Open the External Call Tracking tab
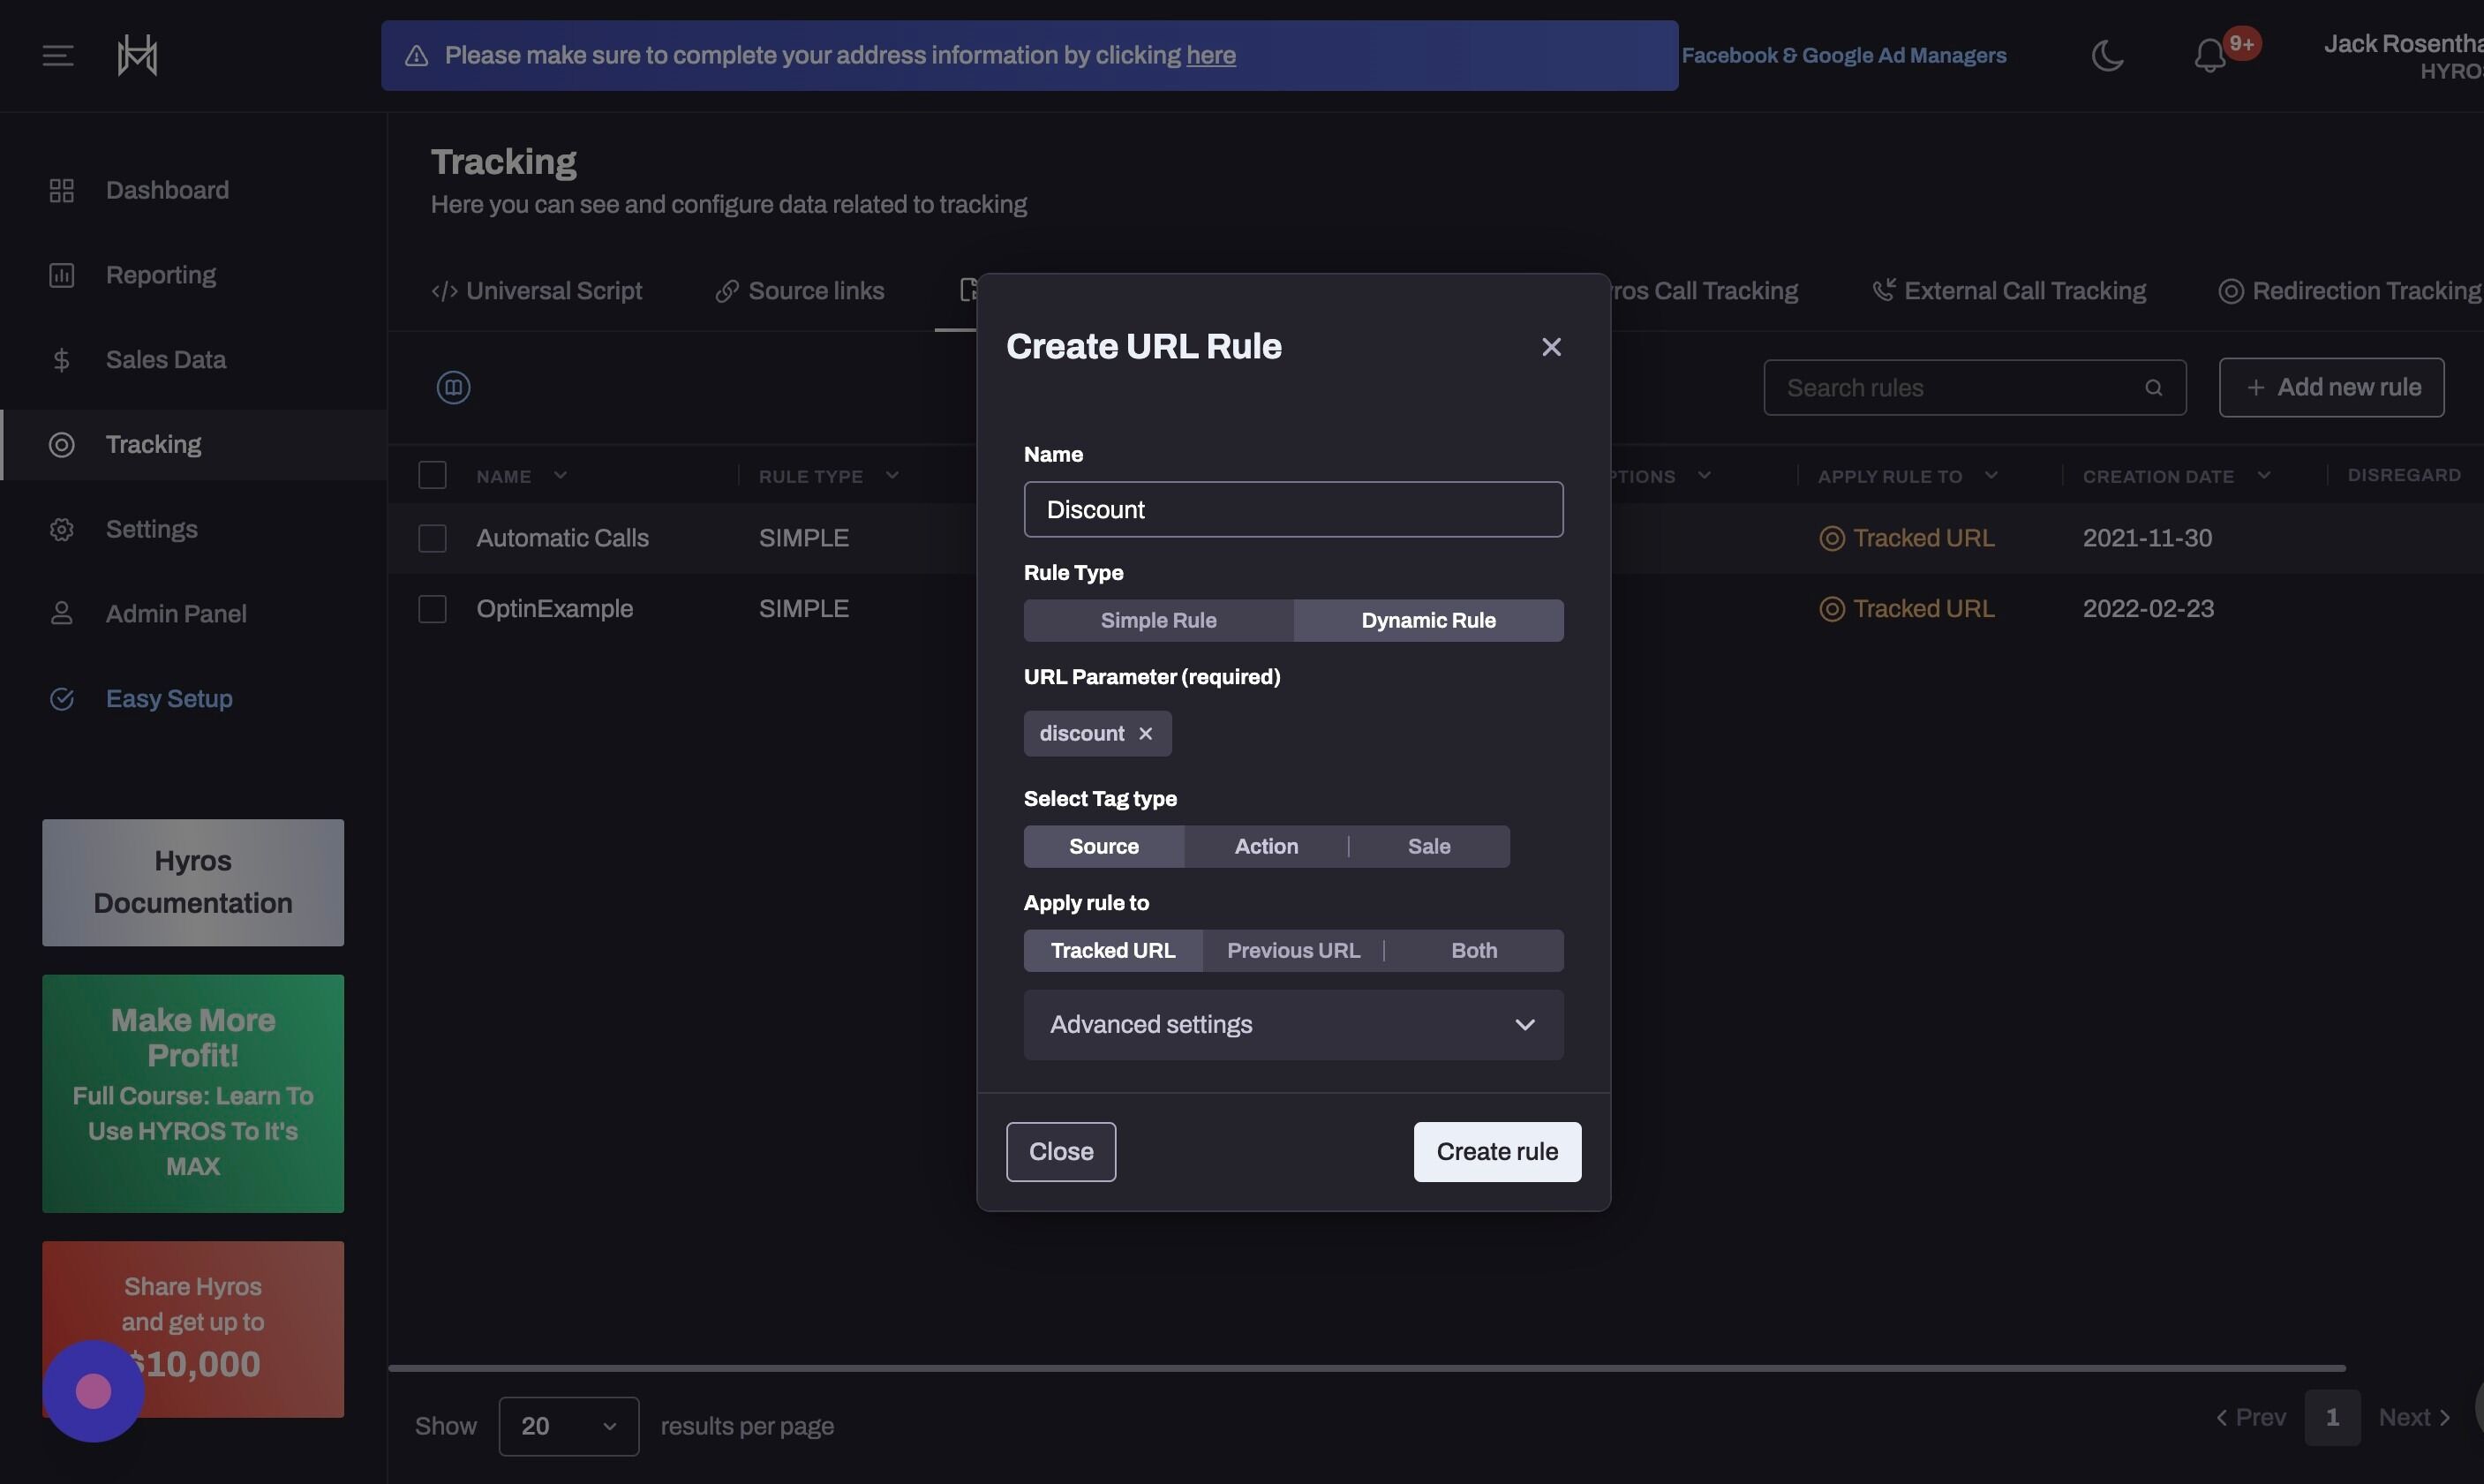The image size is (2484, 1484). (2008, 291)
